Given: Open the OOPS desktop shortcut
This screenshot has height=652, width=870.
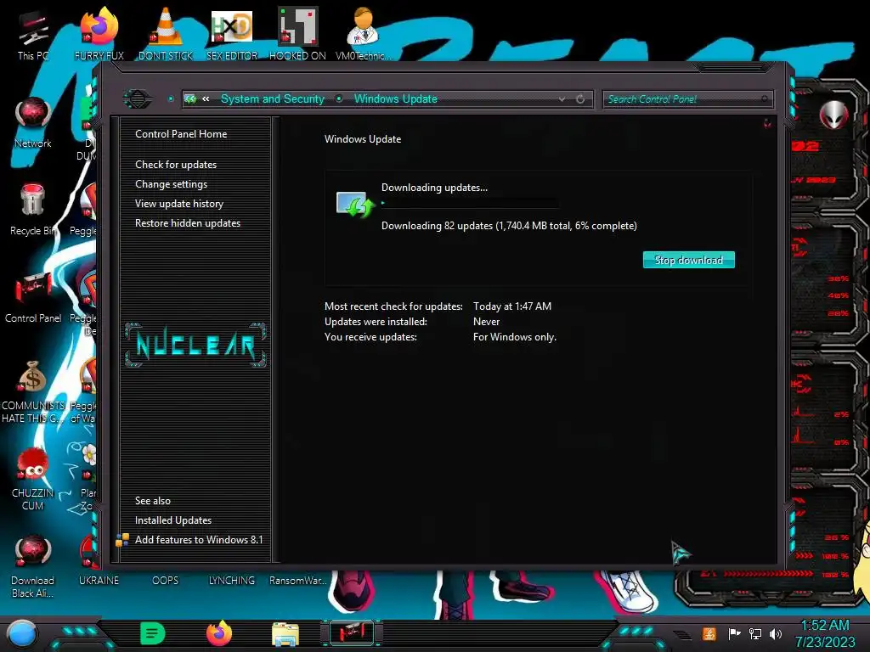Looking at the screenshot, I should click(166, 581).
